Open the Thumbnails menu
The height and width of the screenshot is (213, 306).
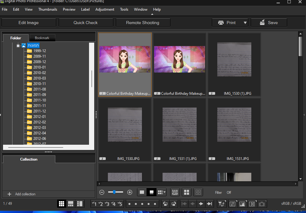tap(48, 9)
